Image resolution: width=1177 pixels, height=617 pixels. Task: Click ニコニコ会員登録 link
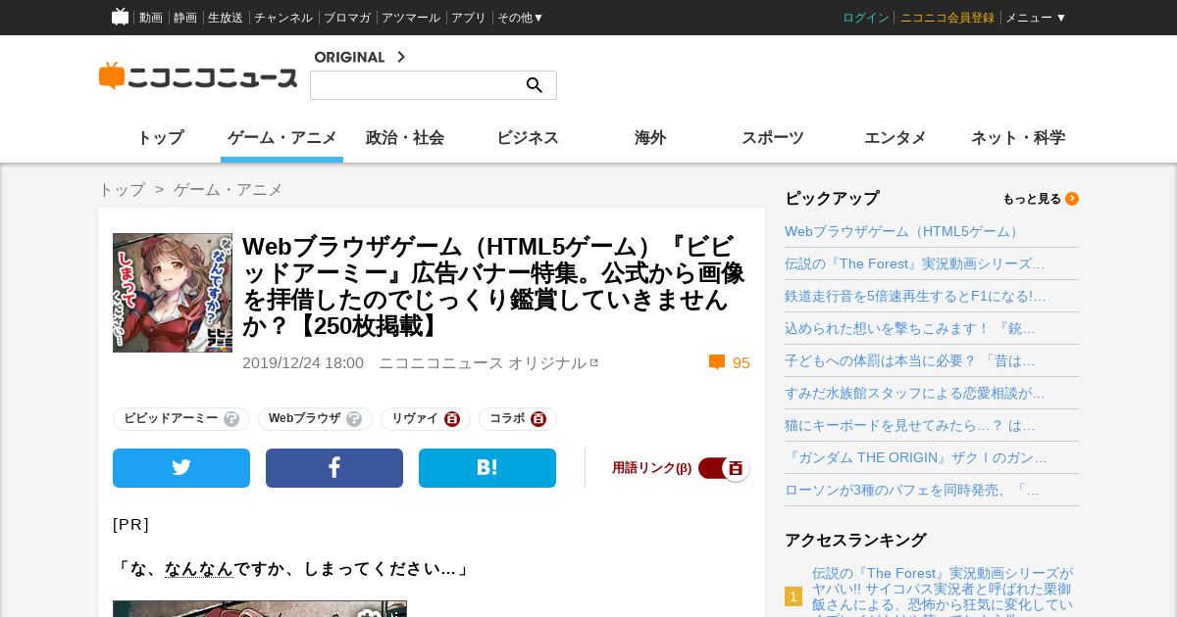click(947, 18)
